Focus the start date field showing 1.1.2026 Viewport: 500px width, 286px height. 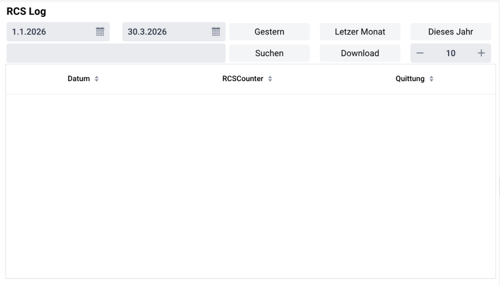click(50, 32)
